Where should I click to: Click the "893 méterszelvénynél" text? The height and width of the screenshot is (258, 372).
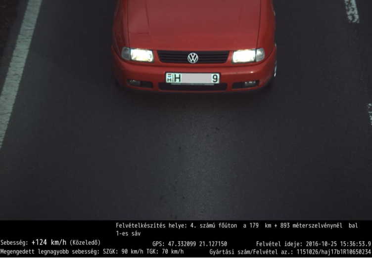pyautogui.click(x=311, y=225)
